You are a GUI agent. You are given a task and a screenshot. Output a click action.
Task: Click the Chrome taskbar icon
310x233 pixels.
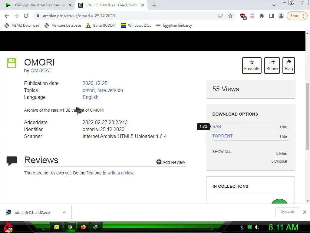[70, 227]
